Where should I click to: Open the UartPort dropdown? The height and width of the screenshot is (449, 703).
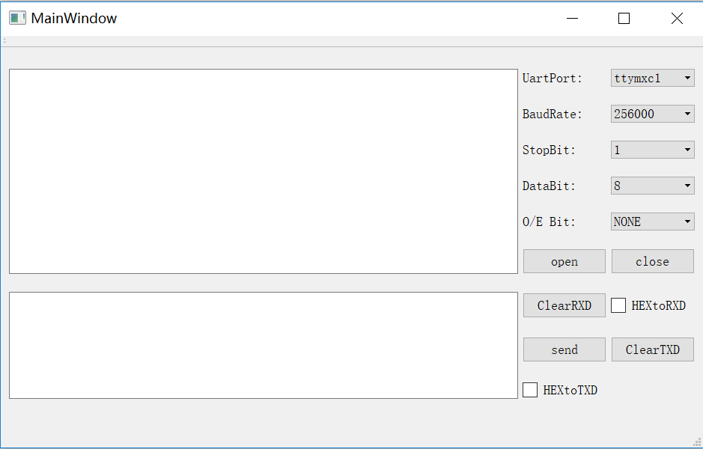click(x=652, y=78)
